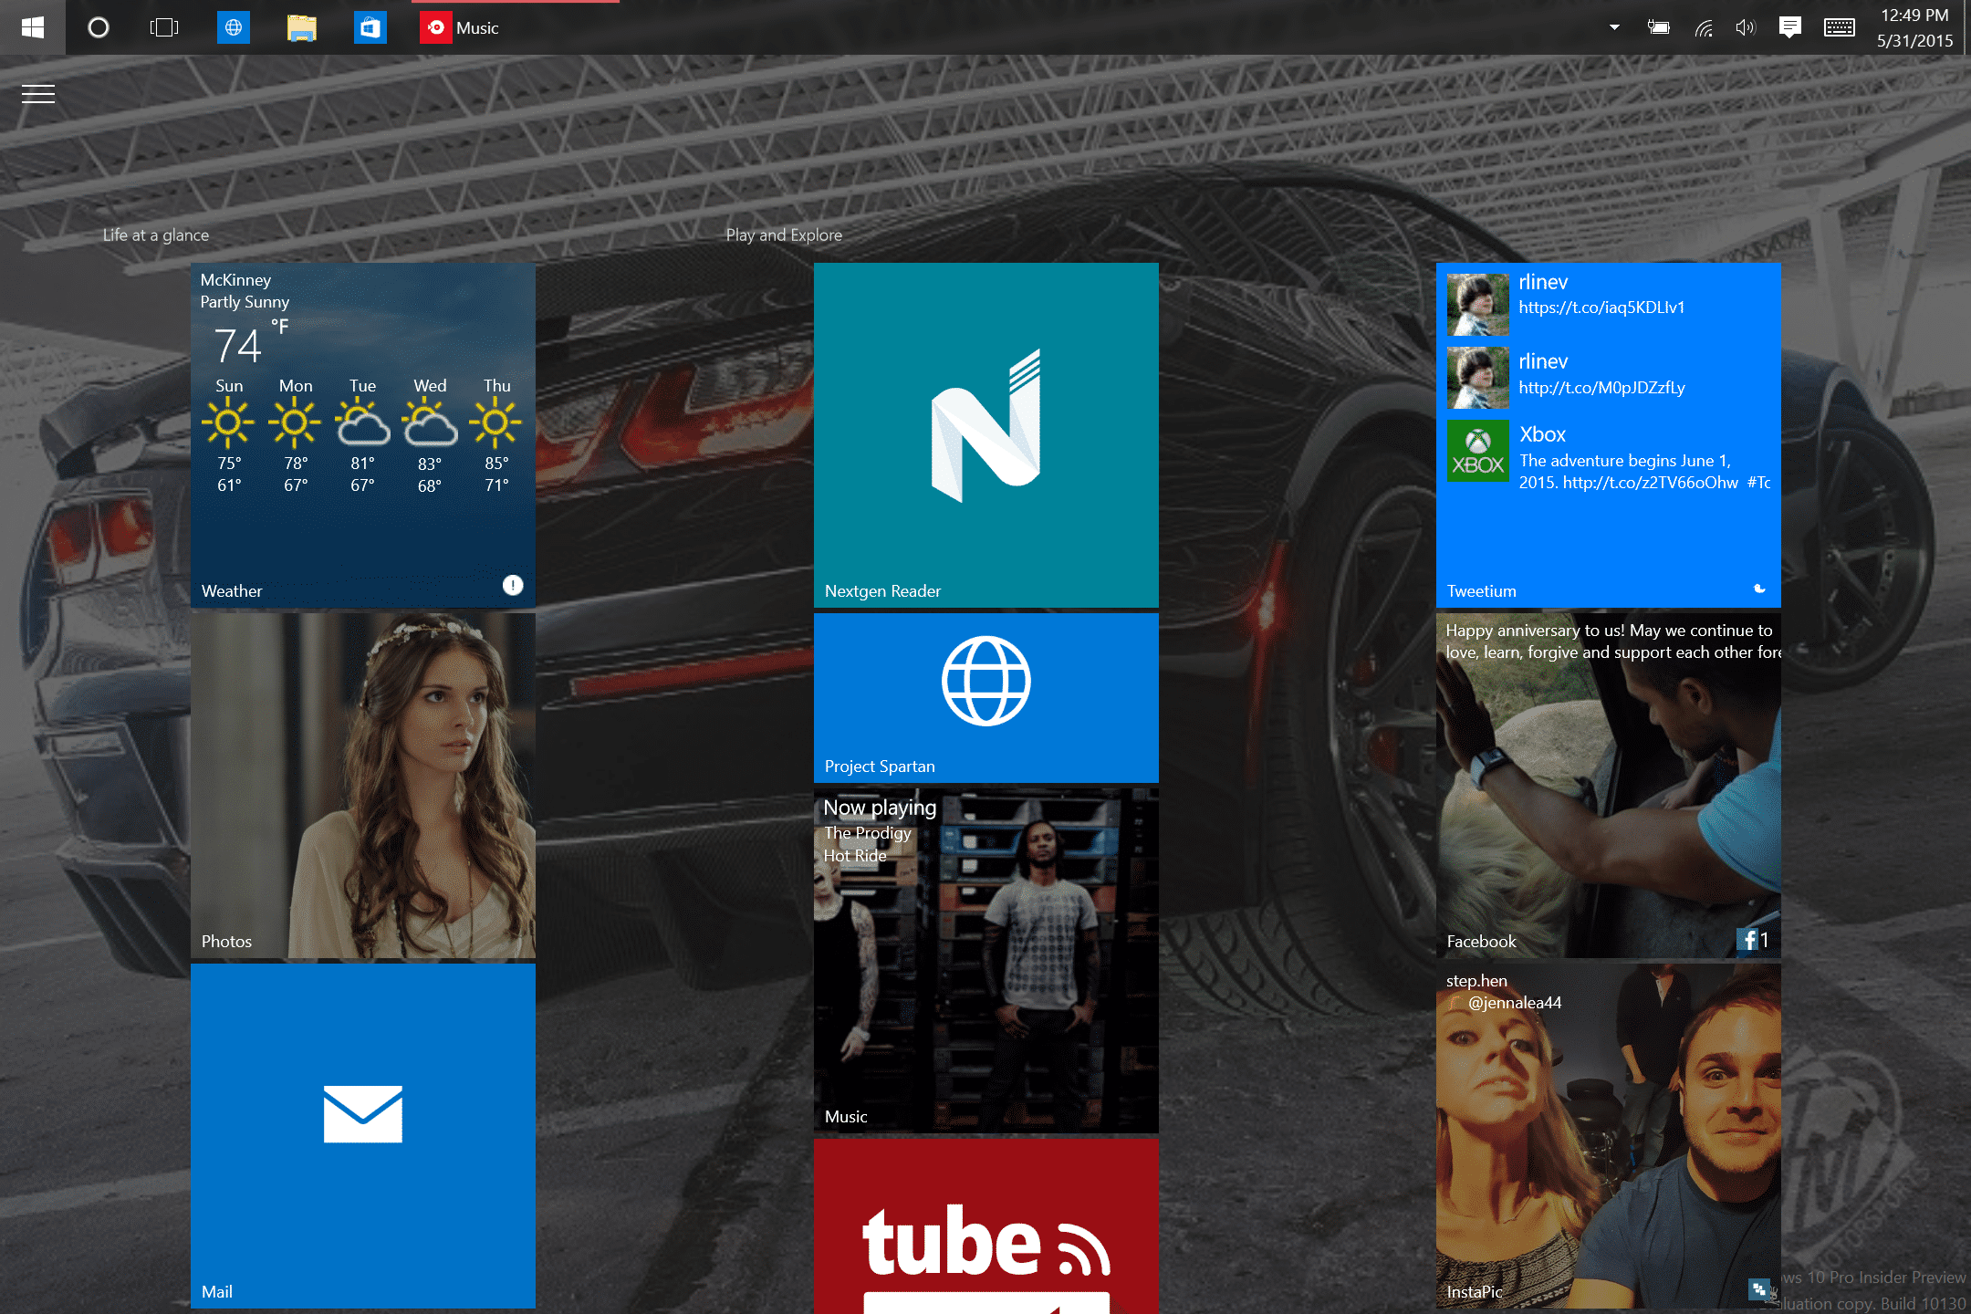Click Sunday's sunny forecast icon
Image resolution: width=1971 pixels, height=1314 pixels.
pos(228,423)
